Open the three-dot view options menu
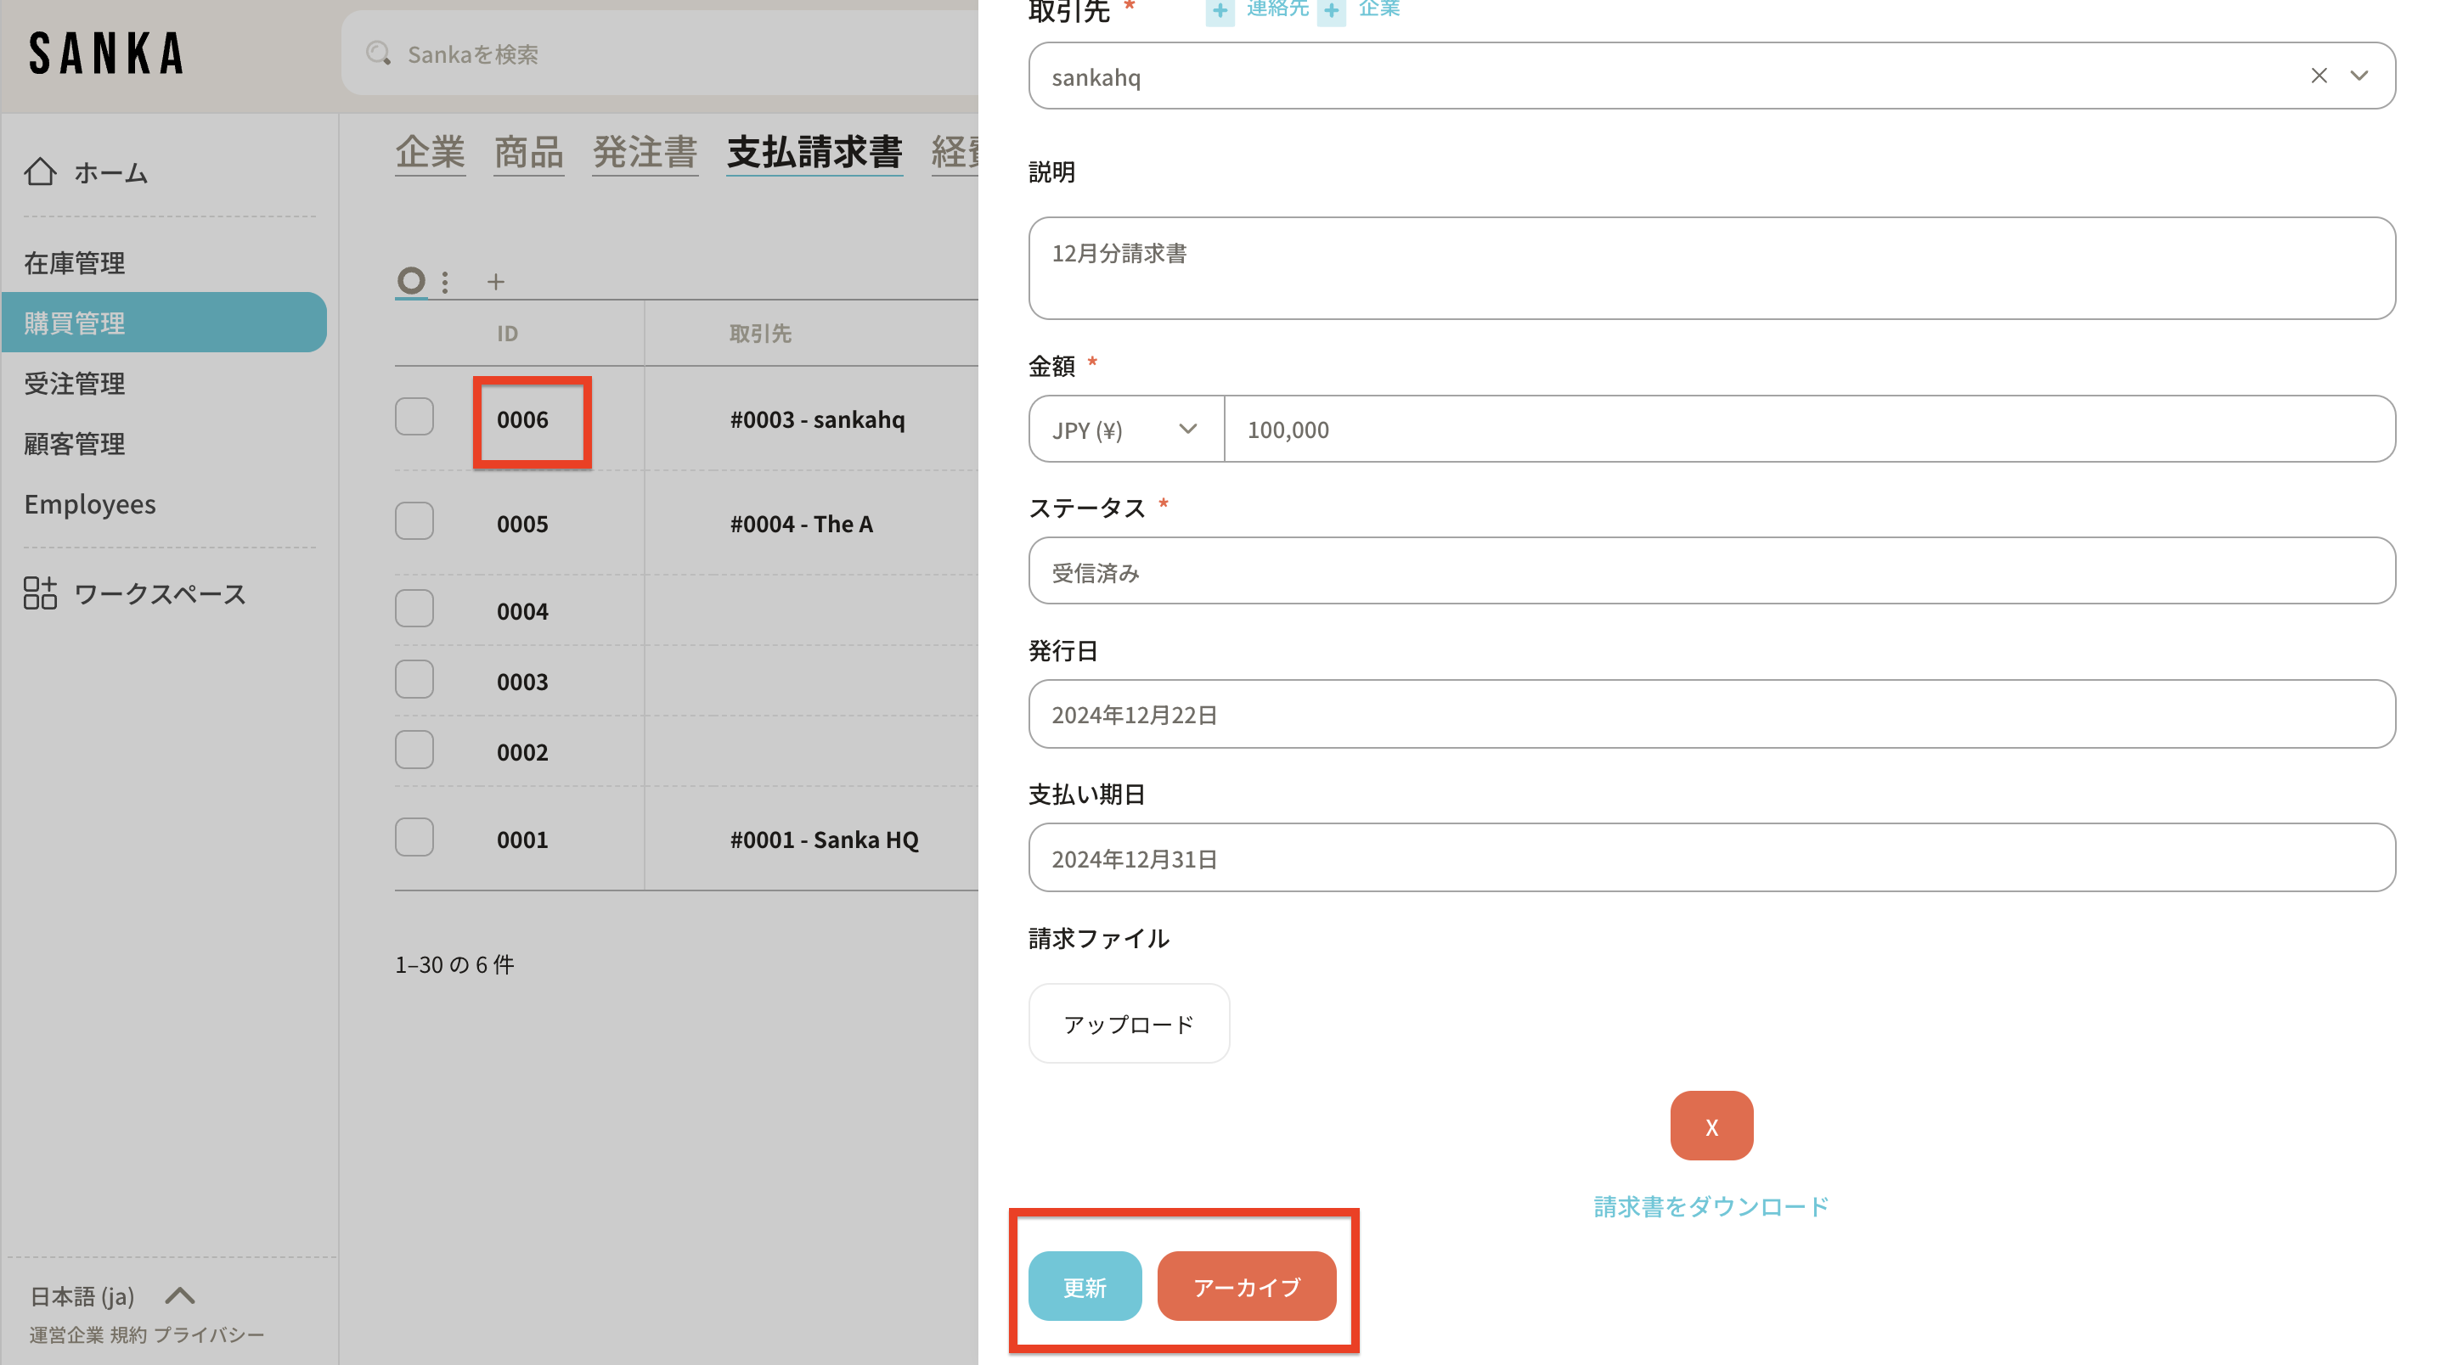Viewport: 2446px width, 1365px height. 444,282
